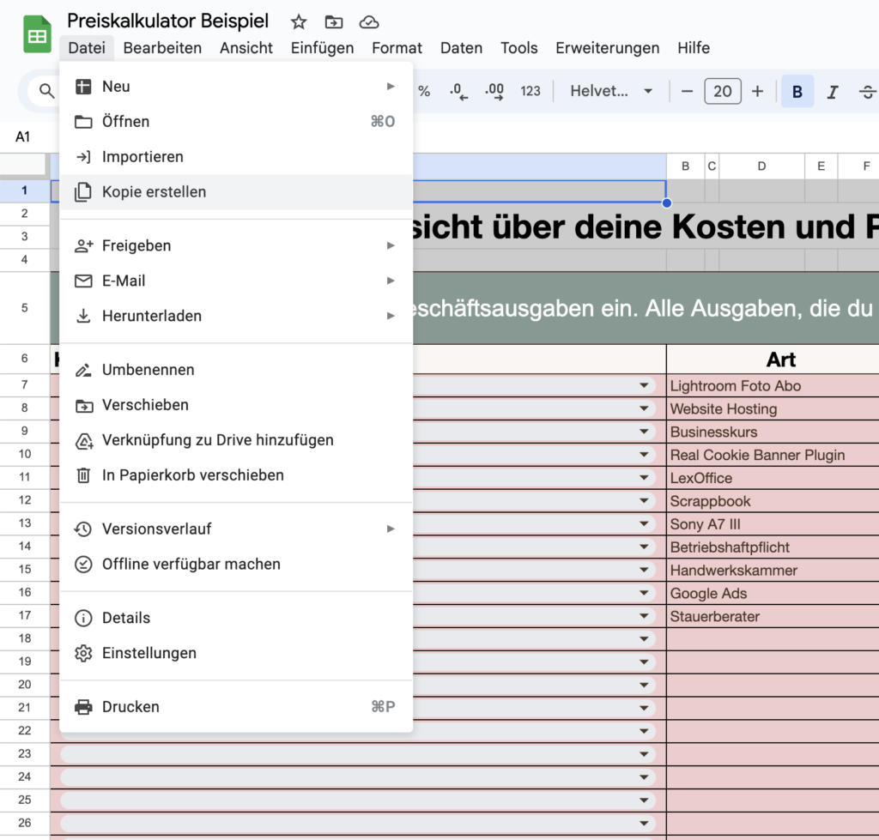This screenshot has width=879, height=840.
Task: Click the search magnifier in toolbar
Action: tap(47, 91)
